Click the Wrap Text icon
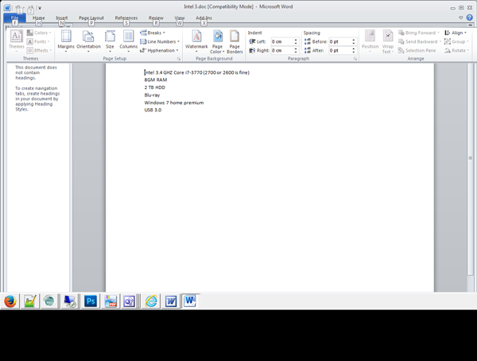Image resolution: width=477 pixels, height=361 pixels. click(x=388, y=41)
